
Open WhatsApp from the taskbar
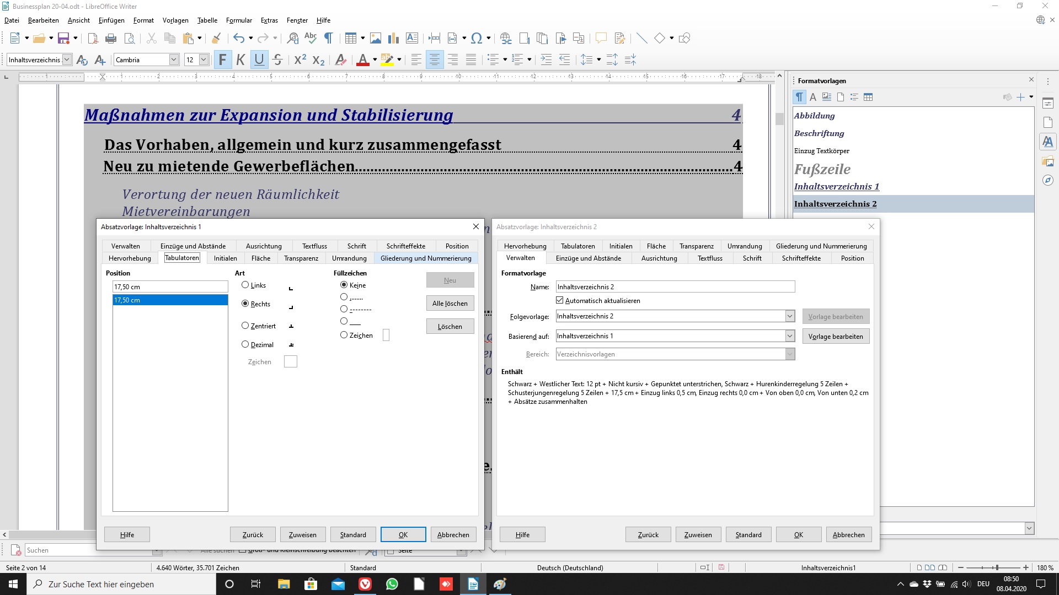click(392, 584)
